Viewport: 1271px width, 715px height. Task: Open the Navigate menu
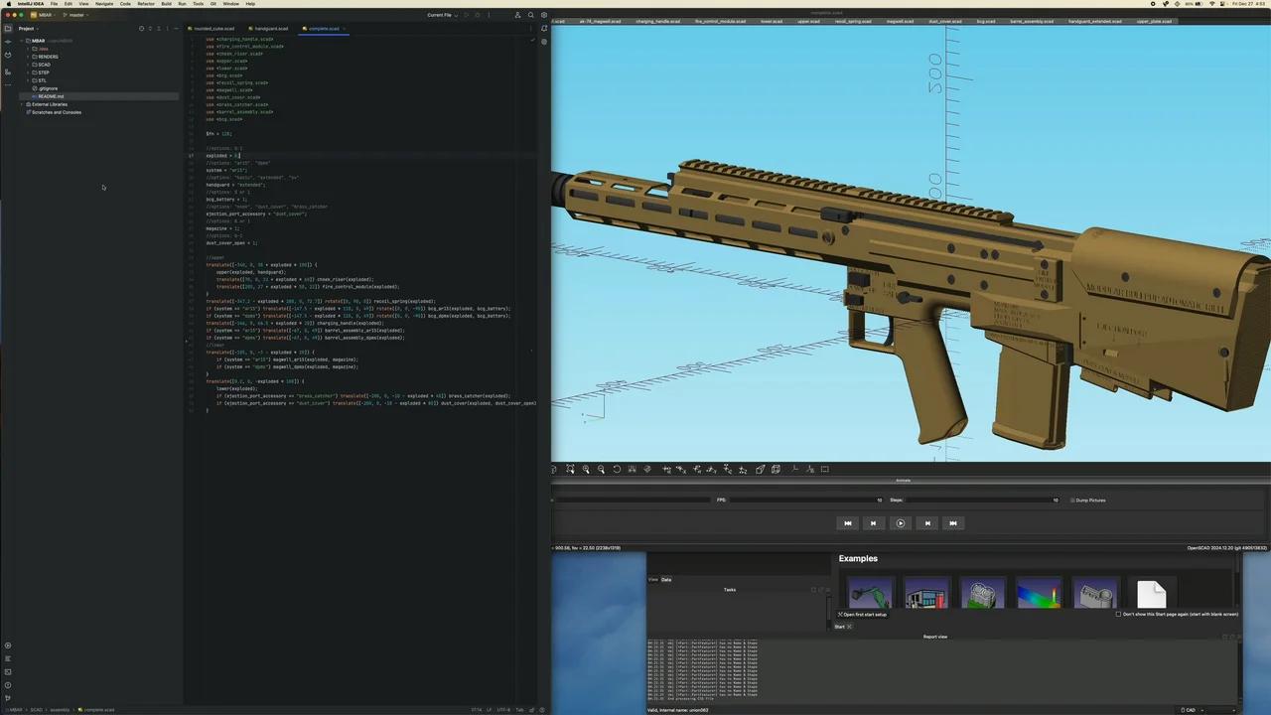(104, 4)
